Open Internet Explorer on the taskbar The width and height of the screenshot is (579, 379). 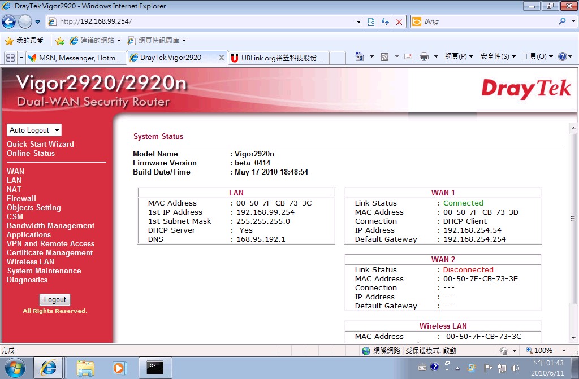coord(49,368)
